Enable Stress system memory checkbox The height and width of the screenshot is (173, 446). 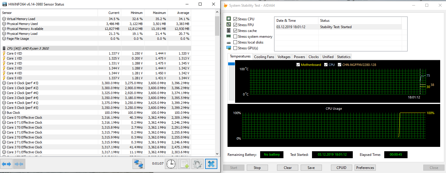[235, 37]
